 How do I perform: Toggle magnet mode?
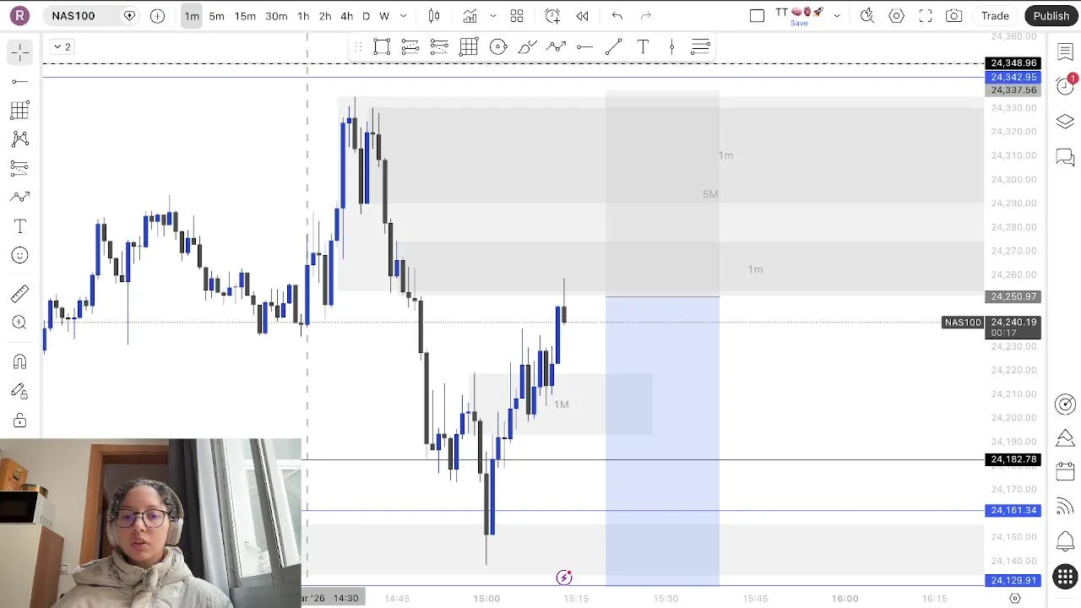20,361
